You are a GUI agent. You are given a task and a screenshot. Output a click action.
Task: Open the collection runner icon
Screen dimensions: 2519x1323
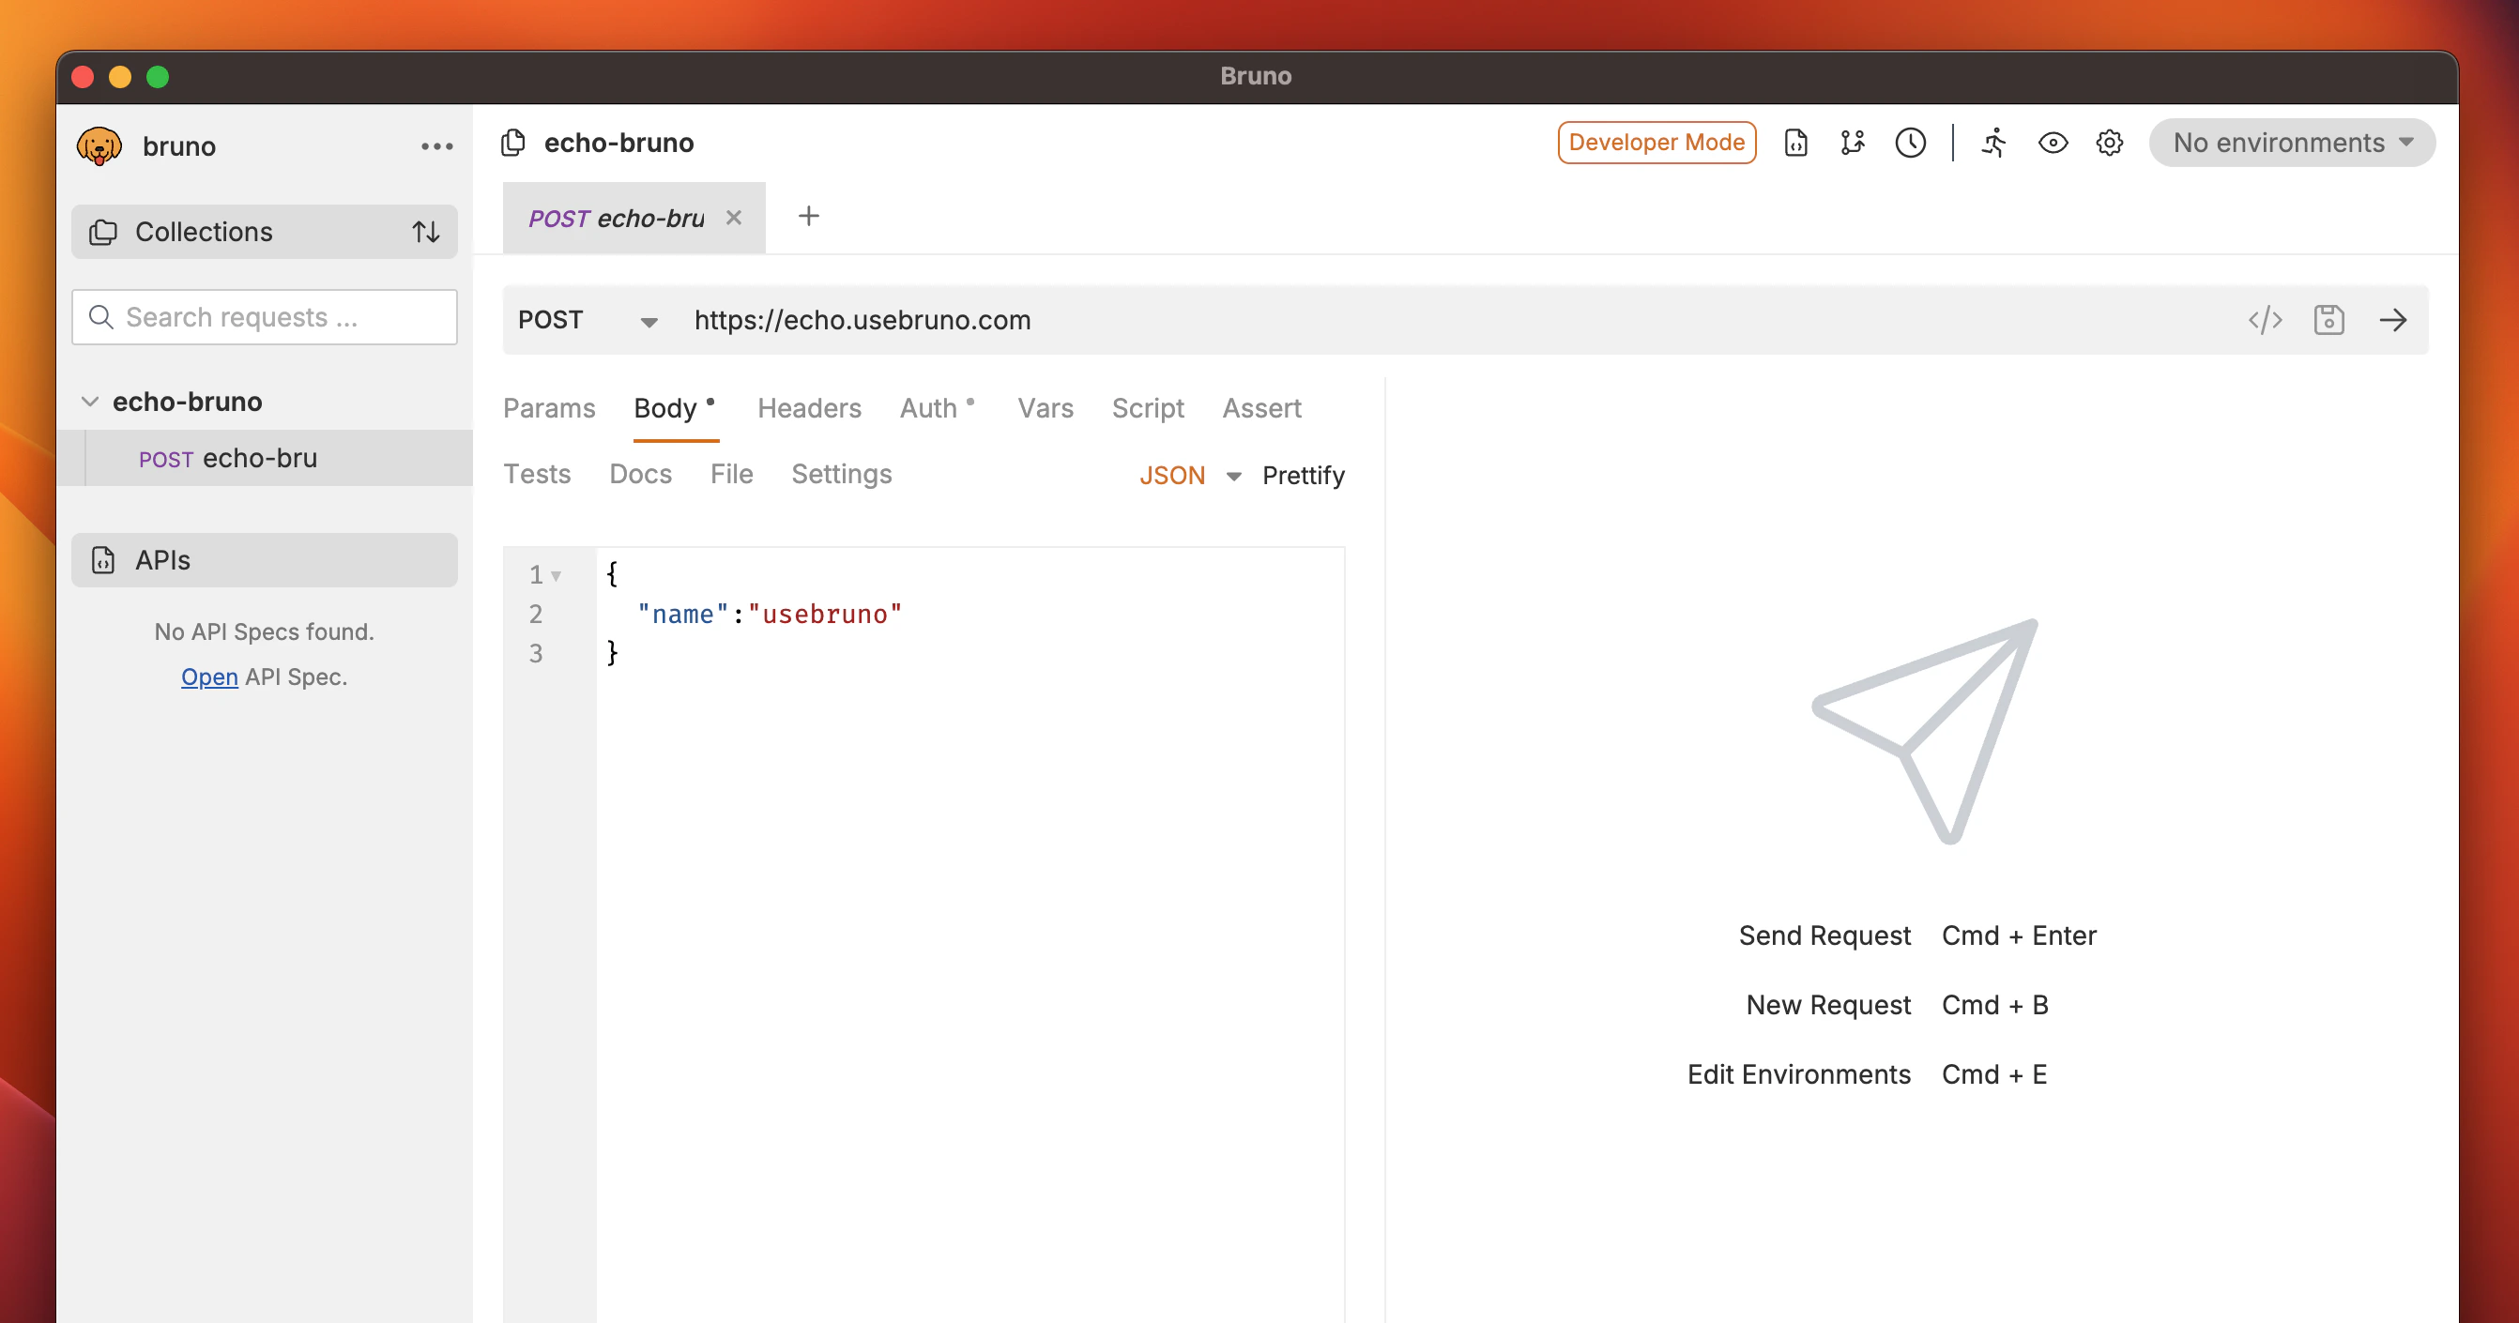1993,143
